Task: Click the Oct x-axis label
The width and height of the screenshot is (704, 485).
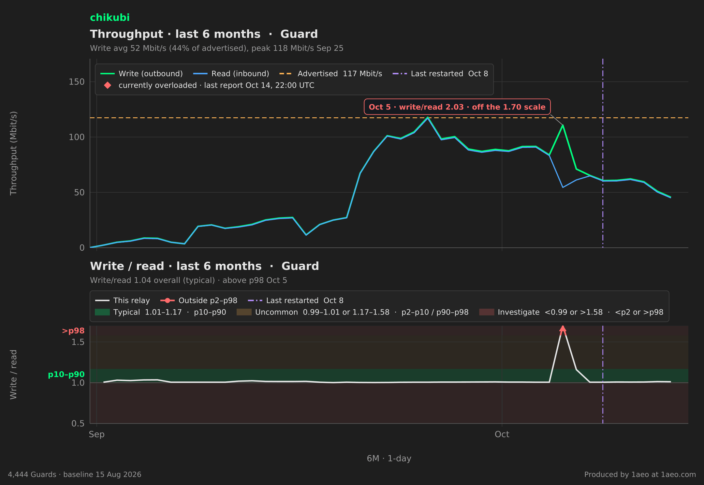Action: tap(502, 434)
